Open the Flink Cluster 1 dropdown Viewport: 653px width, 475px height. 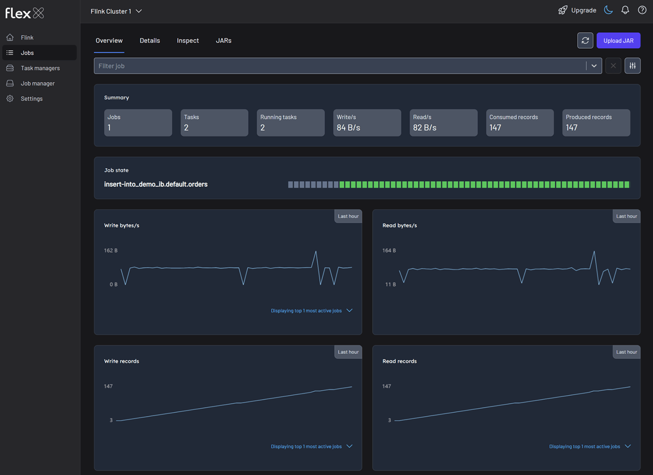116,11
